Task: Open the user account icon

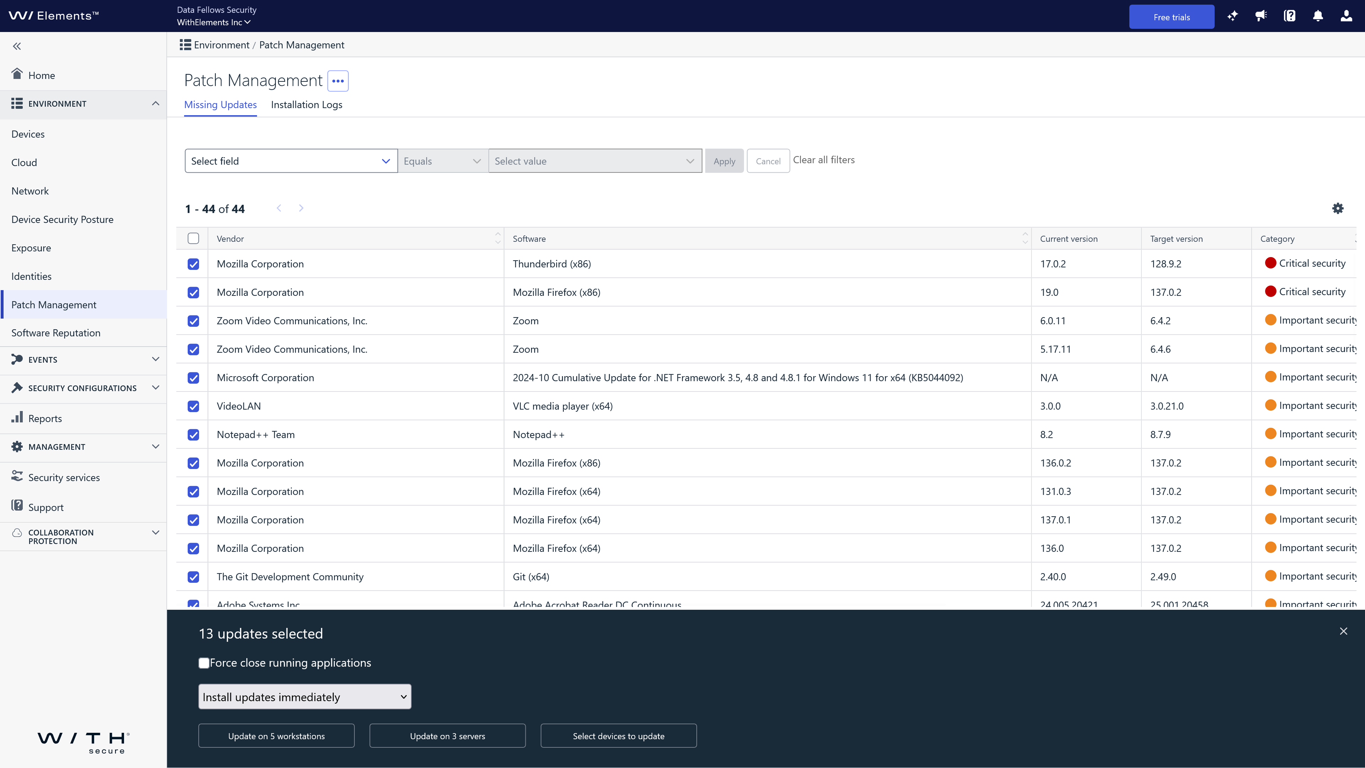Action: pyautogui.click(x=1346, y=16)
